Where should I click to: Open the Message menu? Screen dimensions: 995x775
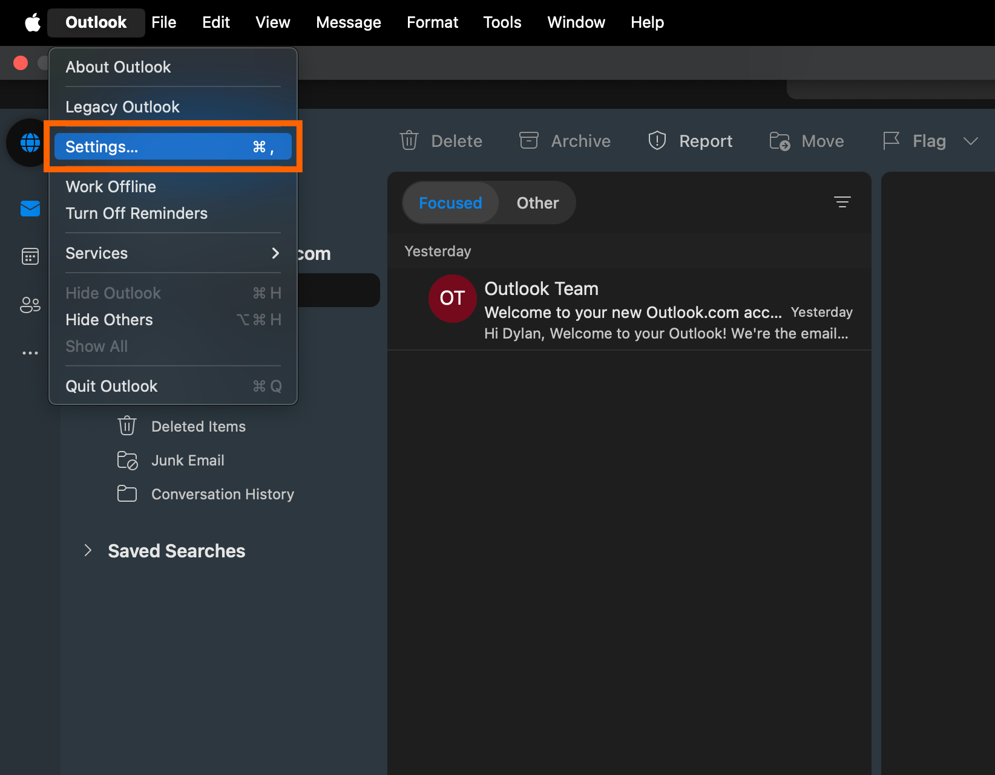point(349,22)
